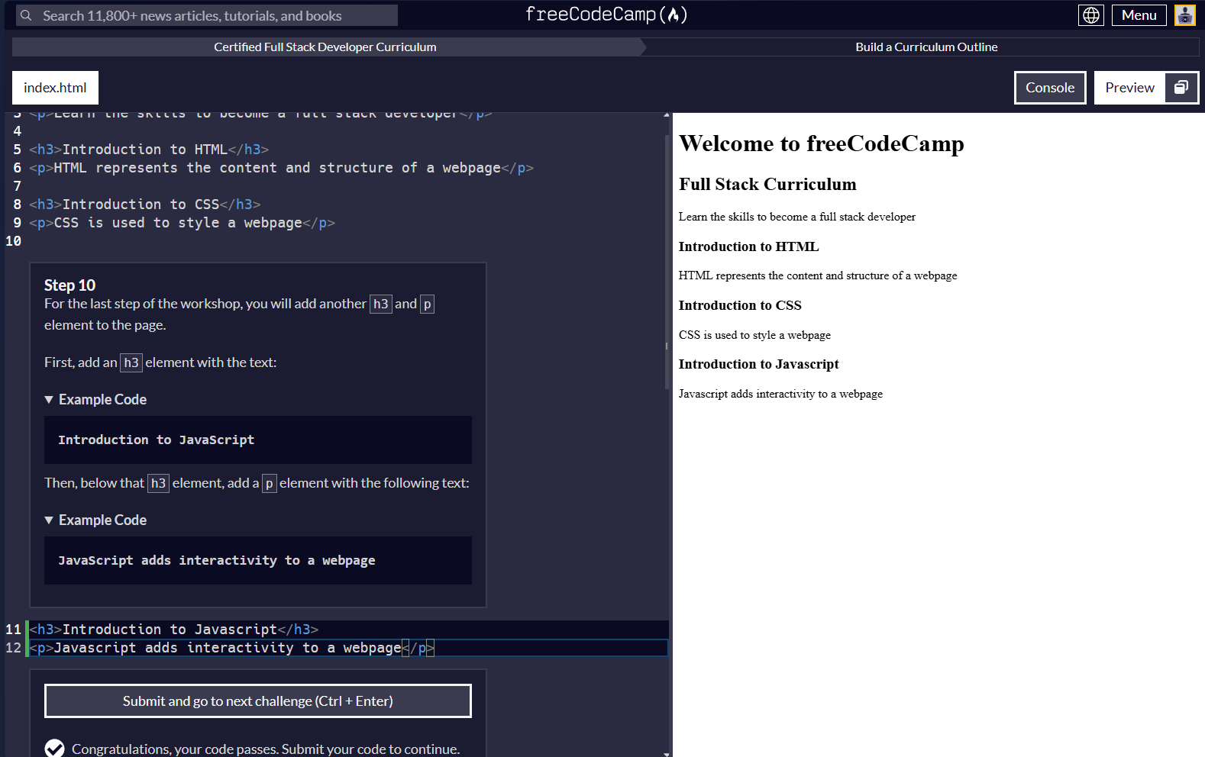Click preview heading Introduction to CSS
The image size is (1205, 757).
[740, 305]
